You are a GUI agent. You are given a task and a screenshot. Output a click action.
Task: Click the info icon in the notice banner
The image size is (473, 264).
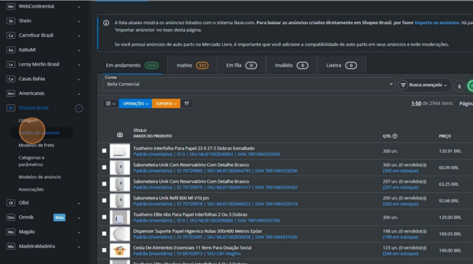[106, 23]
